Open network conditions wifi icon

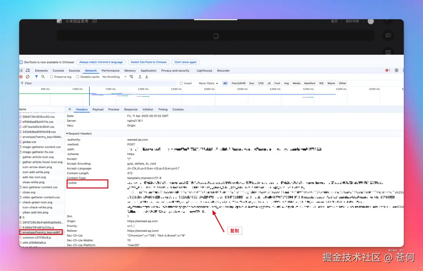pos(131,77)
